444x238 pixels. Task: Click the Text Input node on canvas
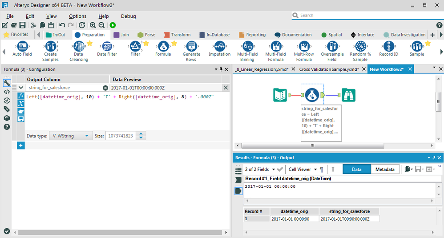[x=280, y=95]
